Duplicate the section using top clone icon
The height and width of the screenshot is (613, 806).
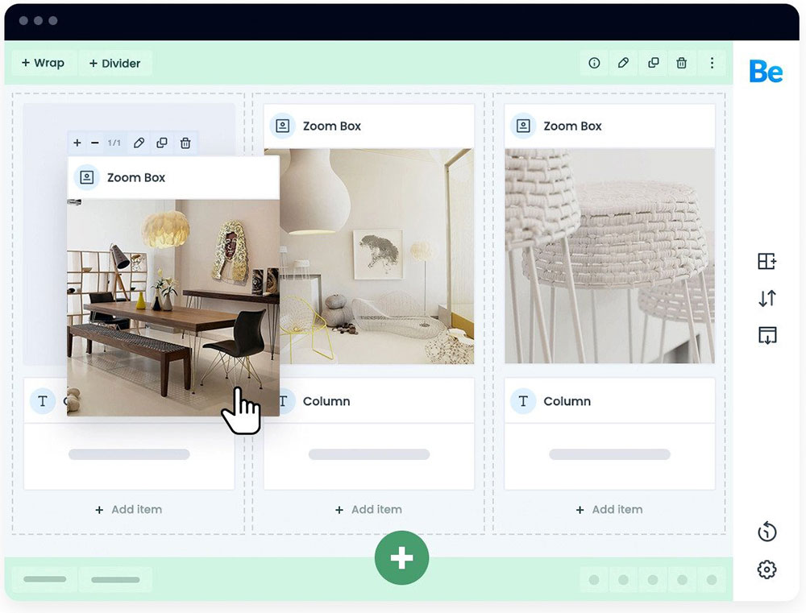pos(653,63)
